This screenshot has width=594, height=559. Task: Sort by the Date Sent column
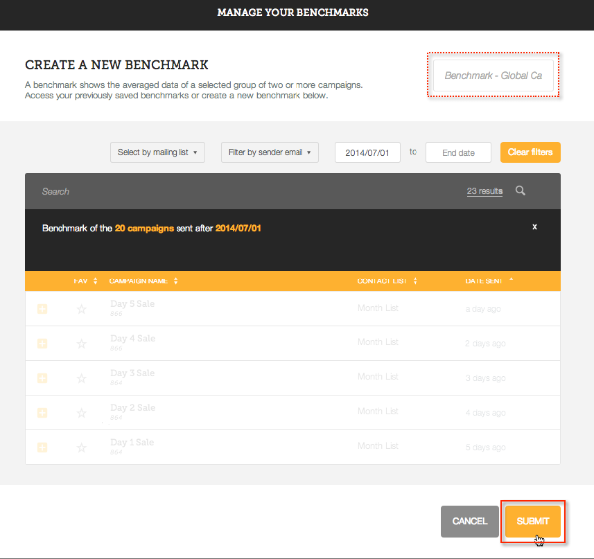click(489, 281)
